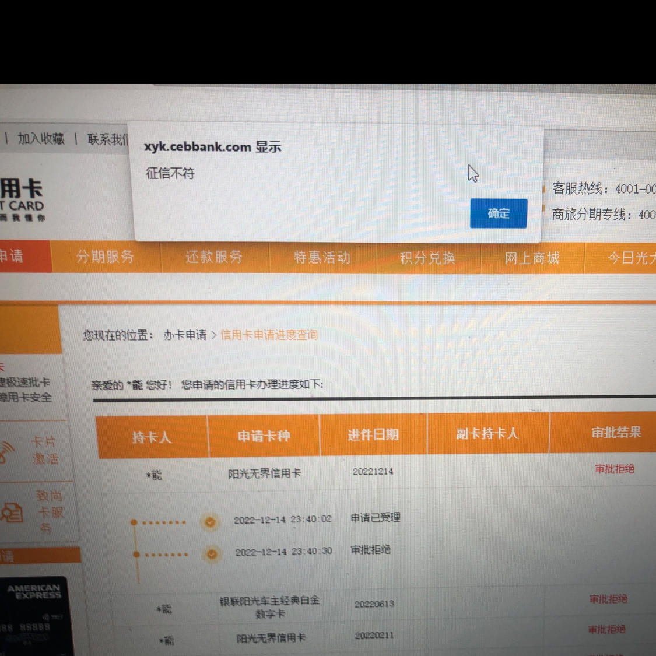The width and height of the screenshot is (656, 656).
Task: Click the cardholder *能 in the 20220613 row
Action: [x=164, y=609]
